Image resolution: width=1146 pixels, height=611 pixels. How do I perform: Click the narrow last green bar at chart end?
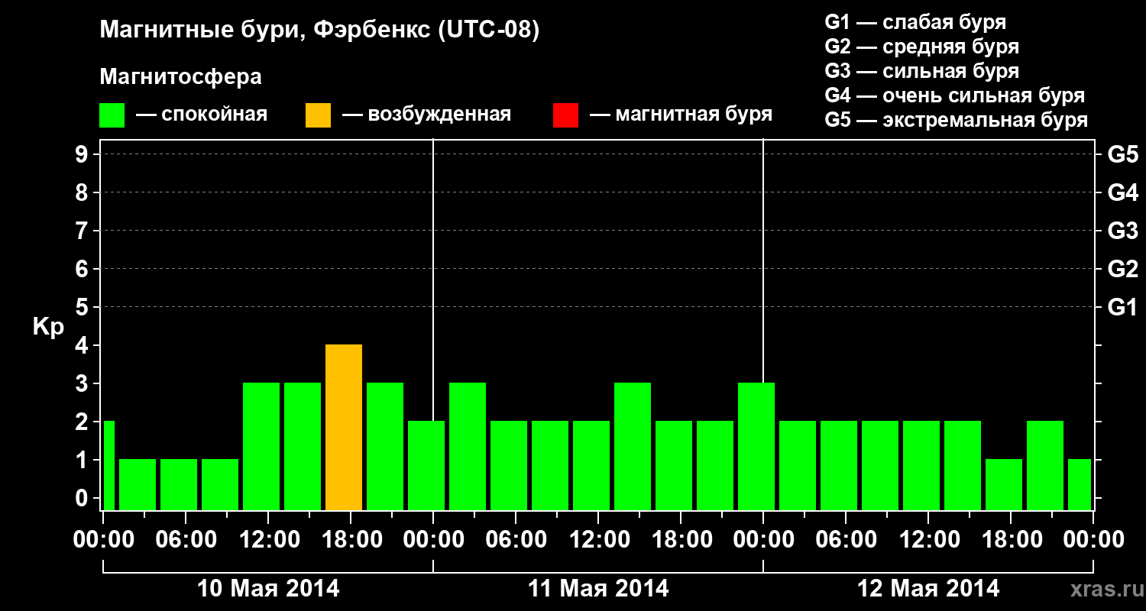[1080, 485]
